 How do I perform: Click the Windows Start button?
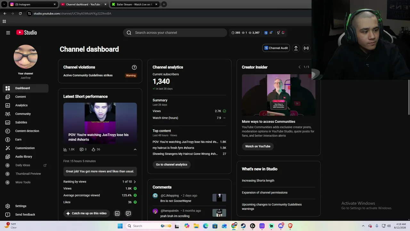(x=120, y=226)
